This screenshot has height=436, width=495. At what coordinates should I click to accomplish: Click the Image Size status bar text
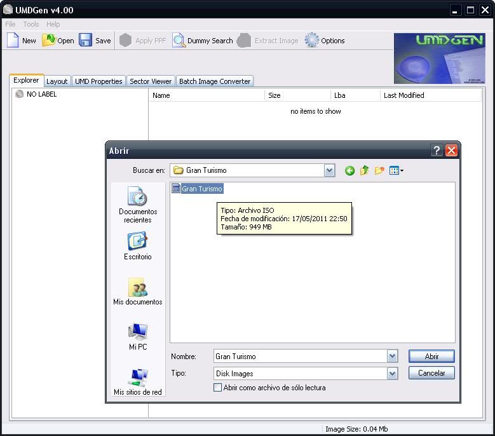point(356,429)
